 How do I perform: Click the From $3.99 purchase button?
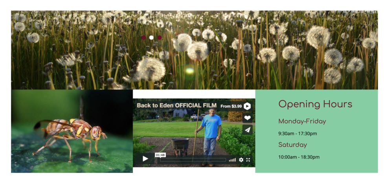click(x=231, y=106)
